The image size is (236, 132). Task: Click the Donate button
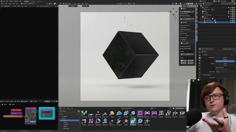click(x=187, y=54)
